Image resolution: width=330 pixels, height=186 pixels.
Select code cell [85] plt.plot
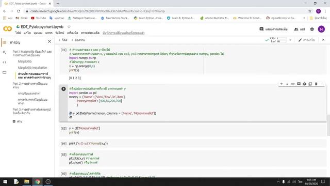point(192,159)
